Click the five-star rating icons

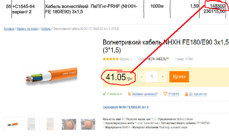[110, 59]
